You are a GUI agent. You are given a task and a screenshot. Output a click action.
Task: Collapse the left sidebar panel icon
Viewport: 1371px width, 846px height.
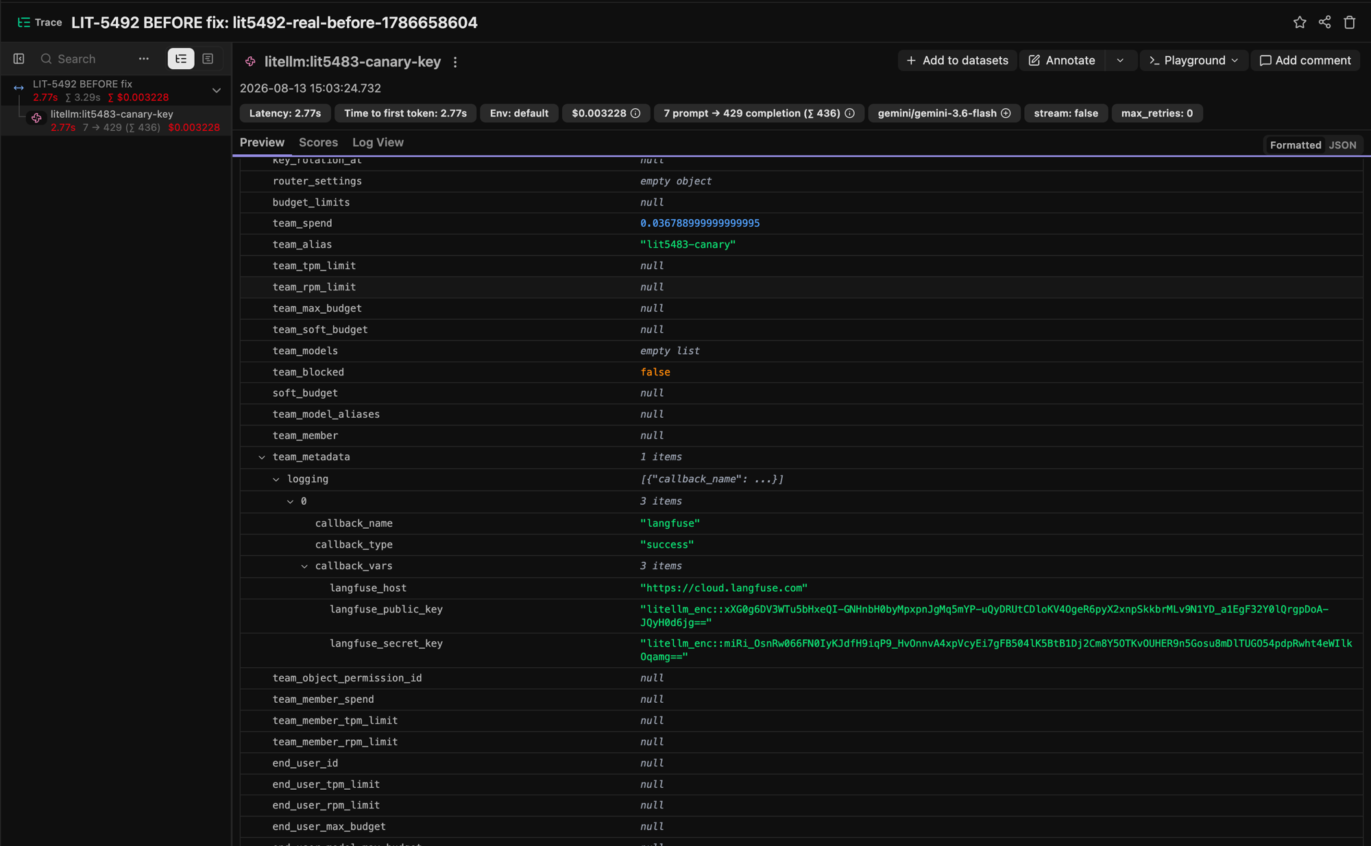[x=19, y=59]
